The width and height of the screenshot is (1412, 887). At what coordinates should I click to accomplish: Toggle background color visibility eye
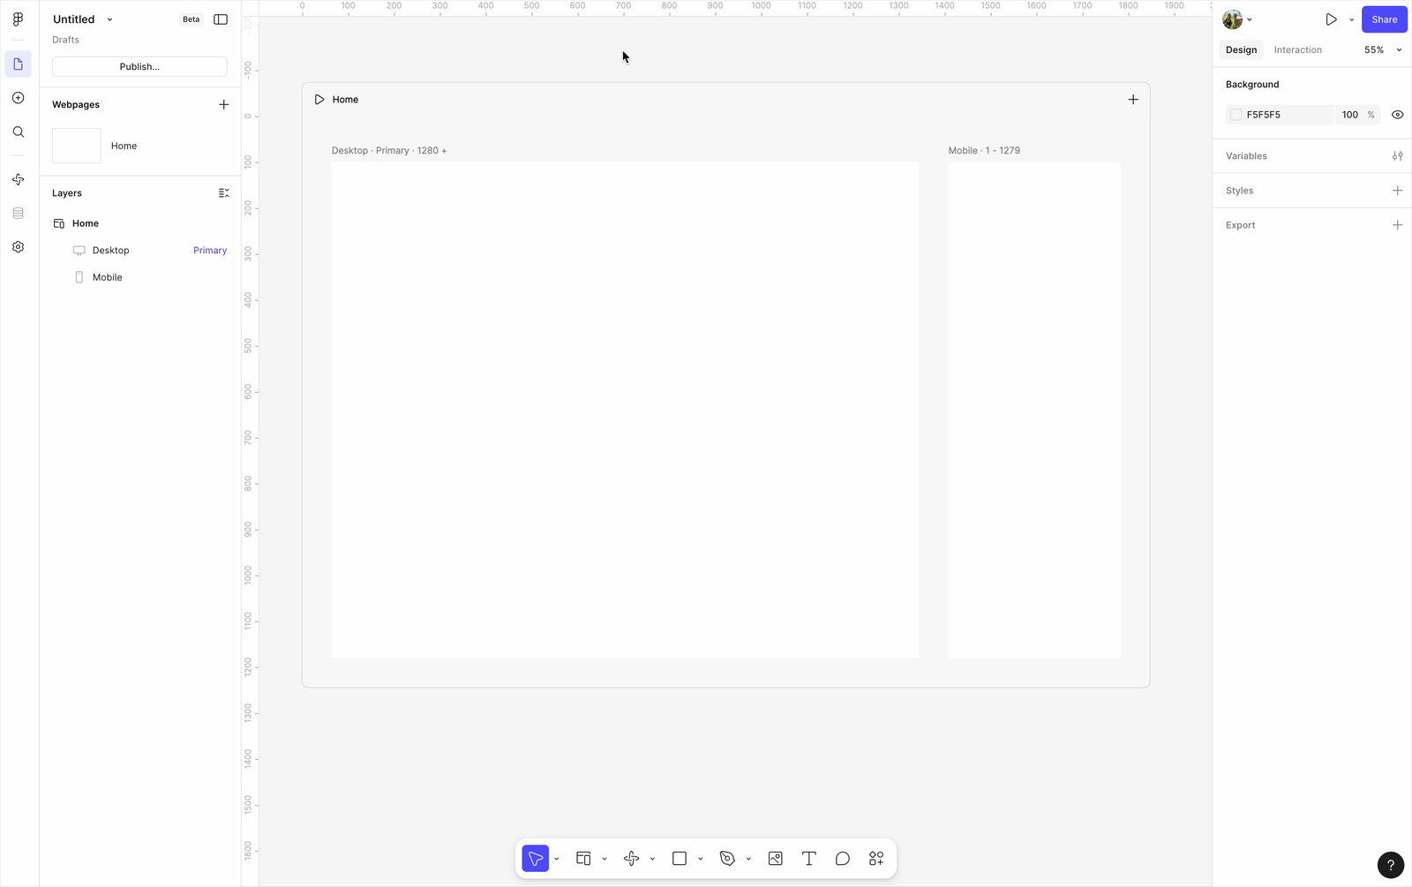[1397, 115]
